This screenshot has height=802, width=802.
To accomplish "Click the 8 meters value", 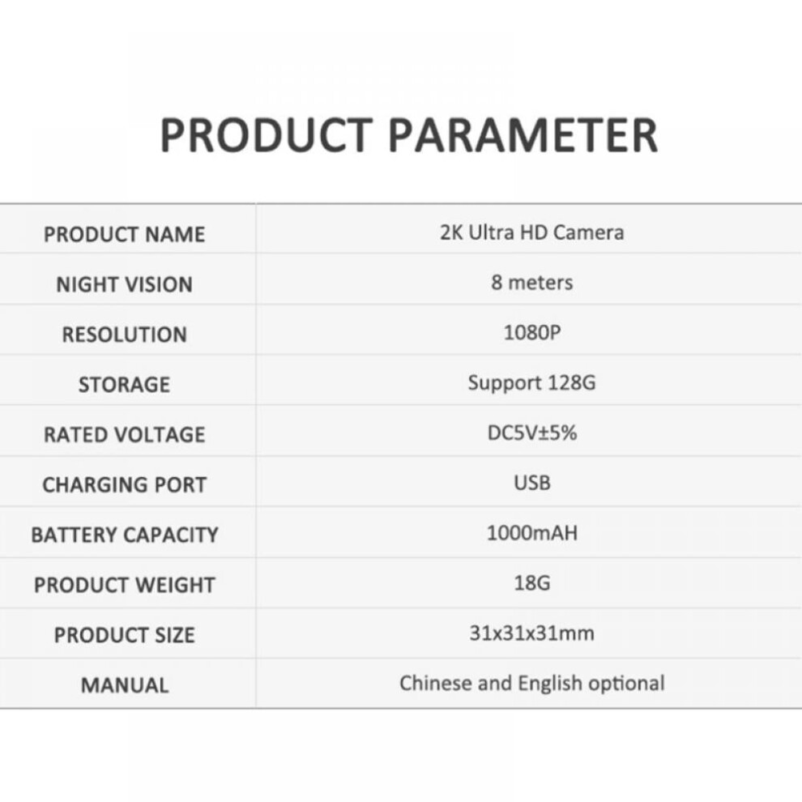I will pos(532,283).
